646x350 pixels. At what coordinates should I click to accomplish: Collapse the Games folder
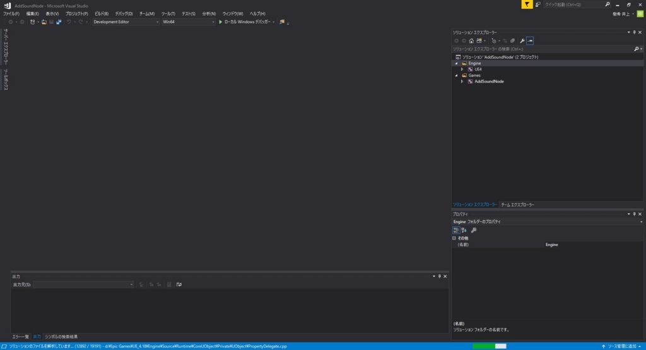point(456,75)
